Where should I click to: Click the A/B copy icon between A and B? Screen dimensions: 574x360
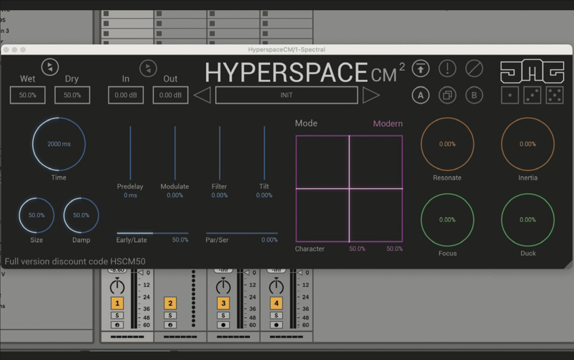pyautogui.click(x=447, y=95)
